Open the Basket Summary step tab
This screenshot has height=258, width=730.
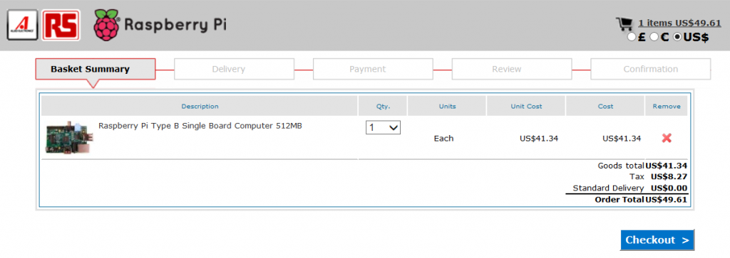(96, 69)
